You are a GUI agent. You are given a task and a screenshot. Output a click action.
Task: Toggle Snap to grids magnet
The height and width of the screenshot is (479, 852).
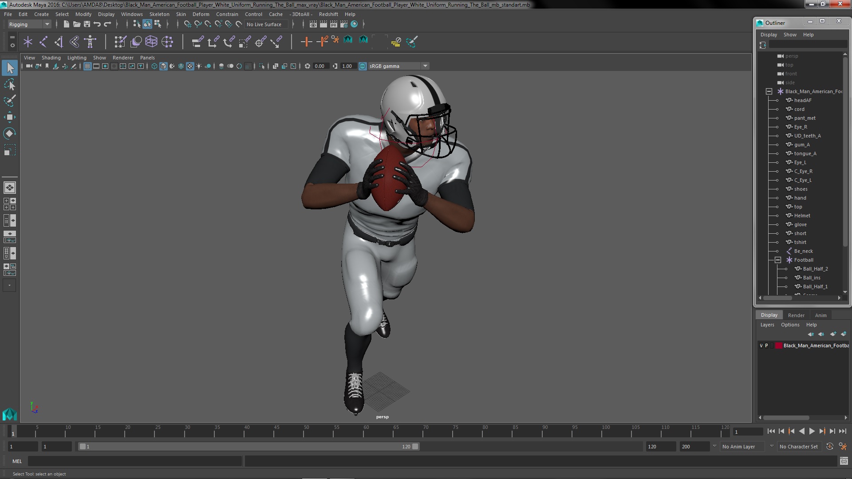187,24
